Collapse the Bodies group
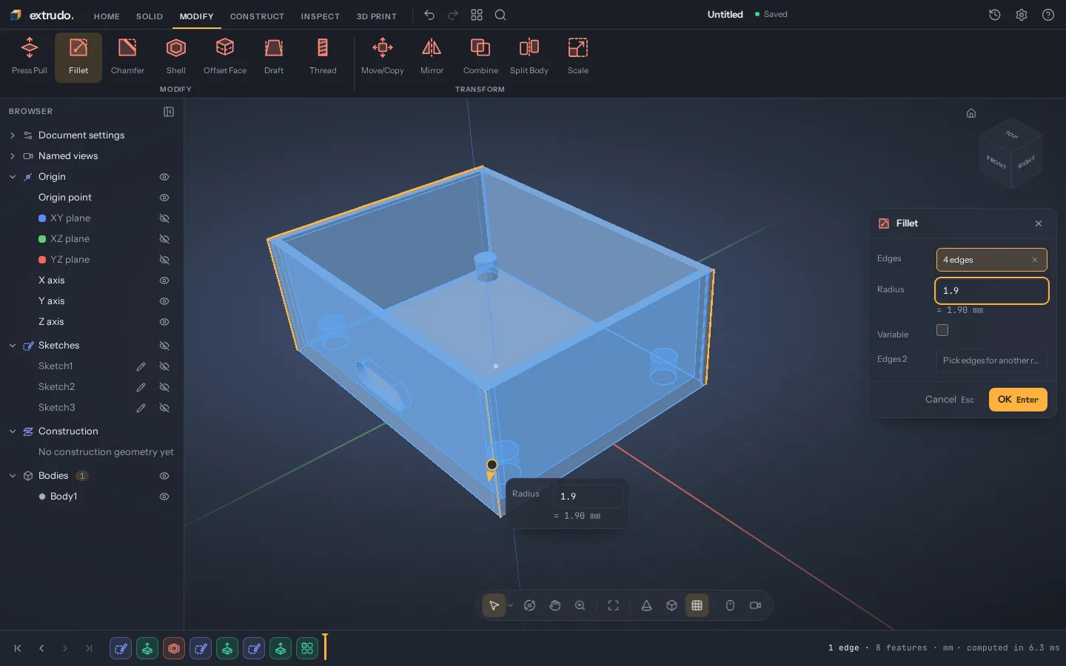1066x666 pixels. 13,476
